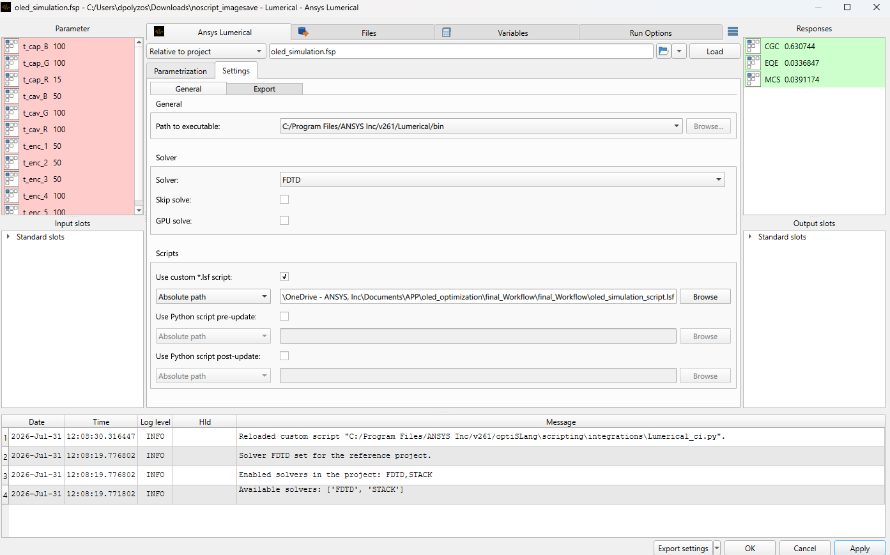This screenshot has width=890, height=555.
Task: Enable the GPU solve checkbox
Action: [x=284, y=220]
